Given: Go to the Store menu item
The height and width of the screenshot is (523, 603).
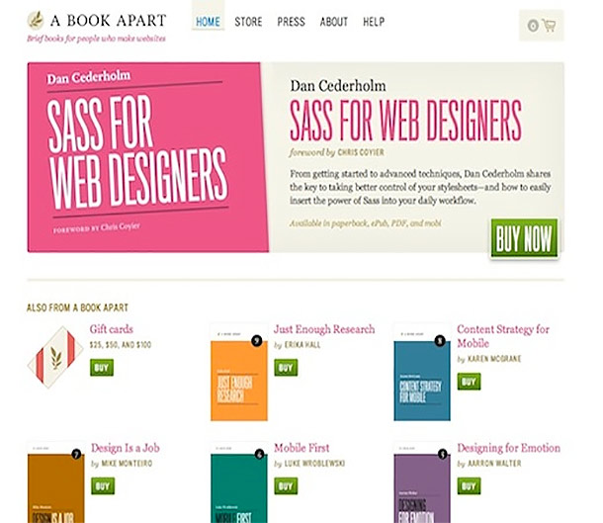Looking at the screenshot, I should tap(248, 22).
